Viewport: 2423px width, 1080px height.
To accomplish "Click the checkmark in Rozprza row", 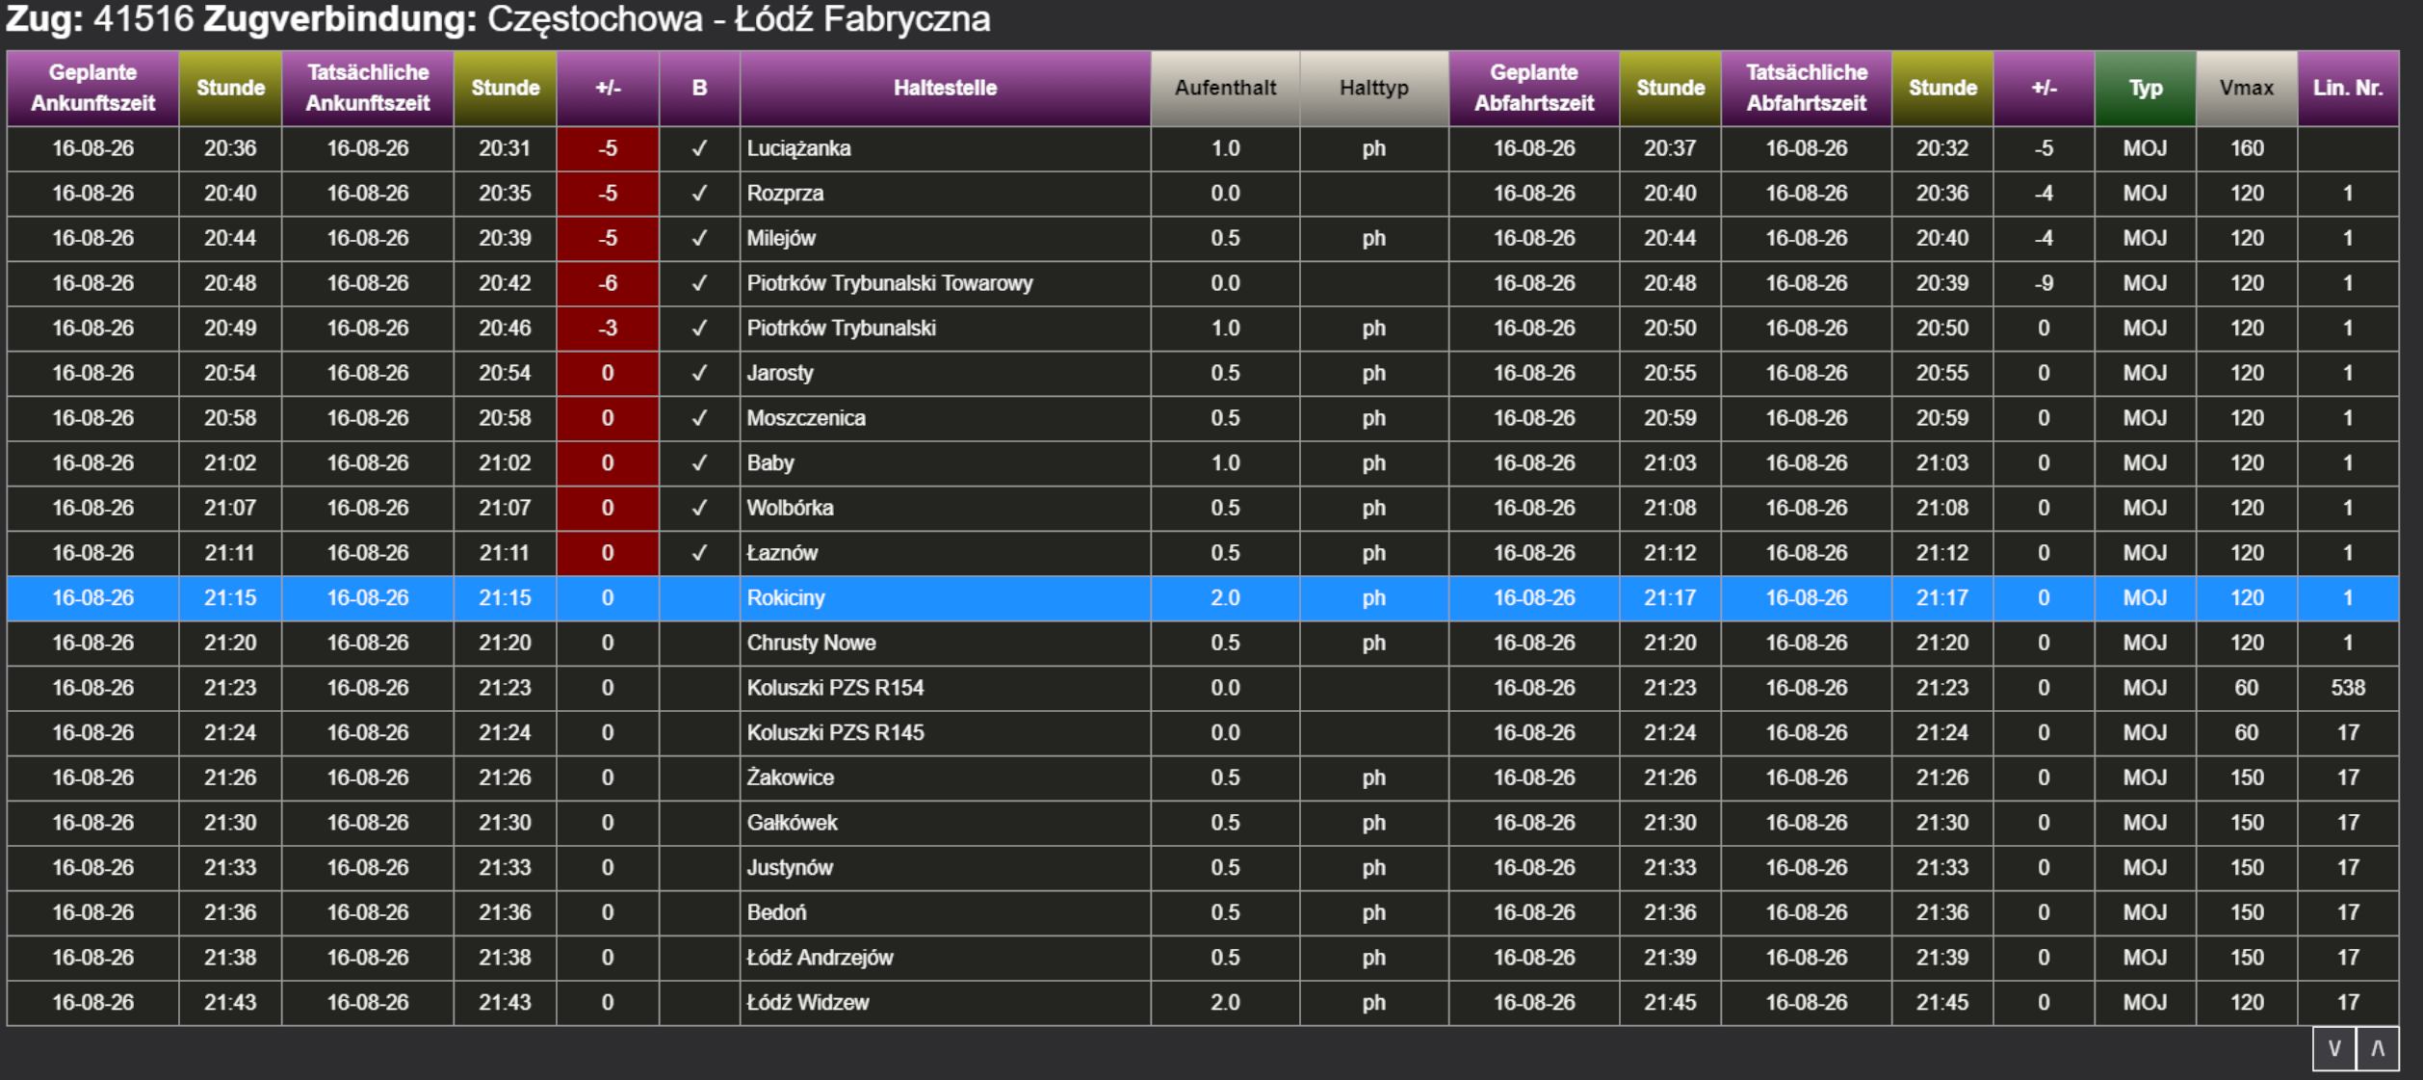I will (700, 194).
